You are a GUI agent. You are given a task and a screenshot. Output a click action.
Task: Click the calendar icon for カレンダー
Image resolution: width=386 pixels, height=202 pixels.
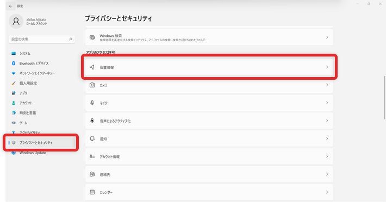click(92, 192)
